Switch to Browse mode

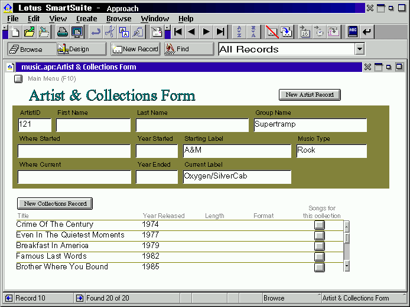[32, 49]
